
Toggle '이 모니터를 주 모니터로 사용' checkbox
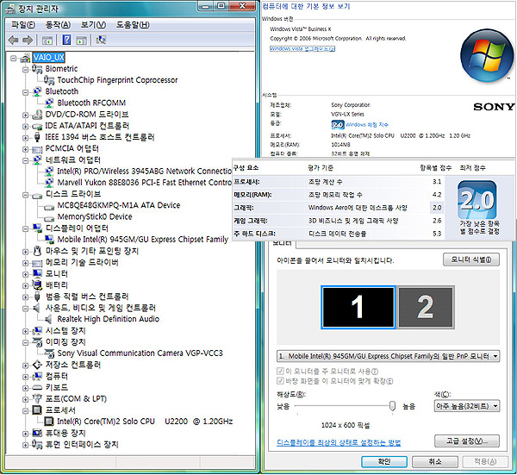[x=280, y=371]
